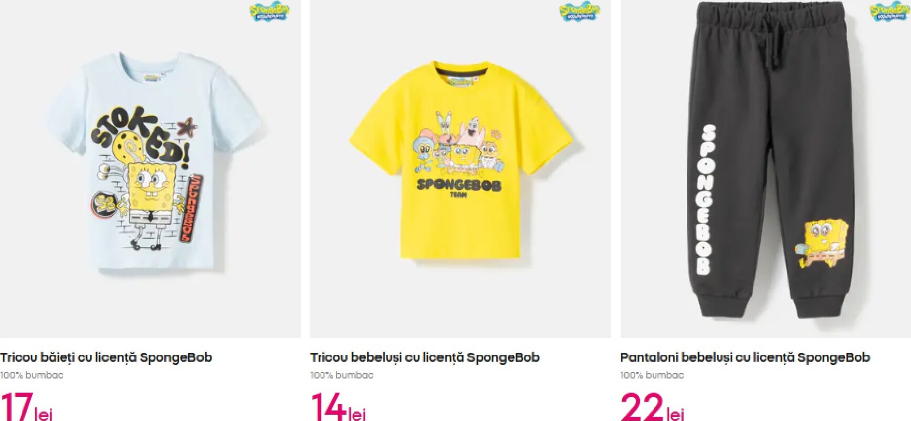Click 100% bumbac under boys t-shirt
The height and width of the screenshot is (421, 911).
[x=32, y=375]
